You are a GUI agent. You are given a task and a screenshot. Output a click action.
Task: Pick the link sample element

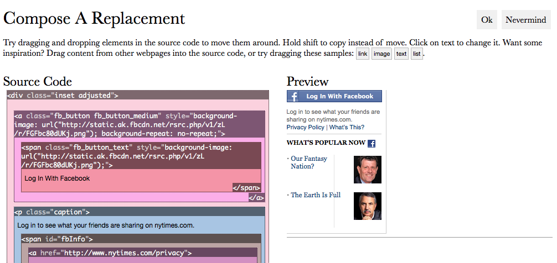click(x=363, y=54)
